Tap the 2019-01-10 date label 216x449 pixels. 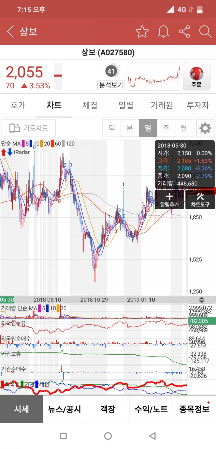click(x=141, y=300)
